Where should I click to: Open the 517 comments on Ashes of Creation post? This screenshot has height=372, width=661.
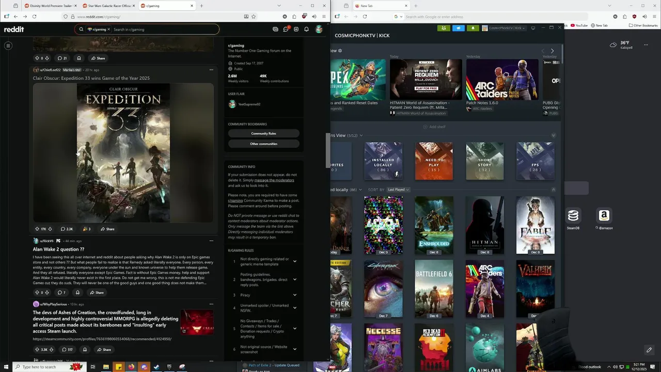[67, 350]
